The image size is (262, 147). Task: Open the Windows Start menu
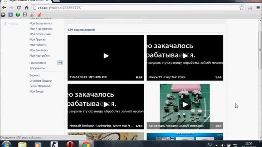7,144
